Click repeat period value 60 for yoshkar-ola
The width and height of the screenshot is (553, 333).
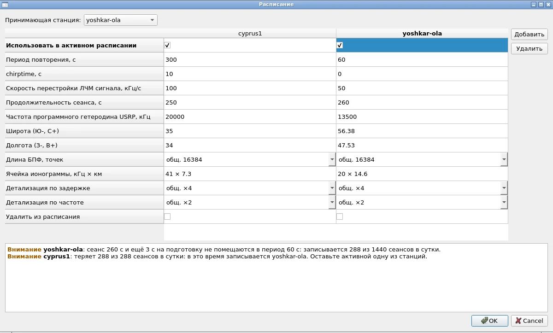[x=422, y=59]
